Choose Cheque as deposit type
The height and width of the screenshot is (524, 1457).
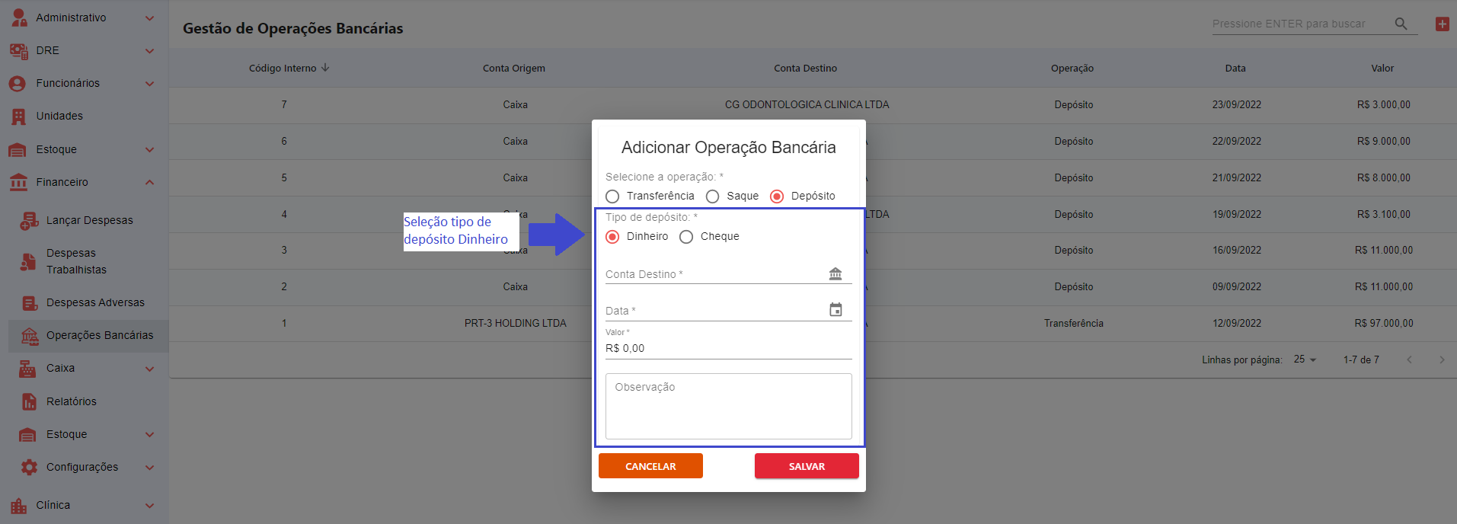click(686, 237)
